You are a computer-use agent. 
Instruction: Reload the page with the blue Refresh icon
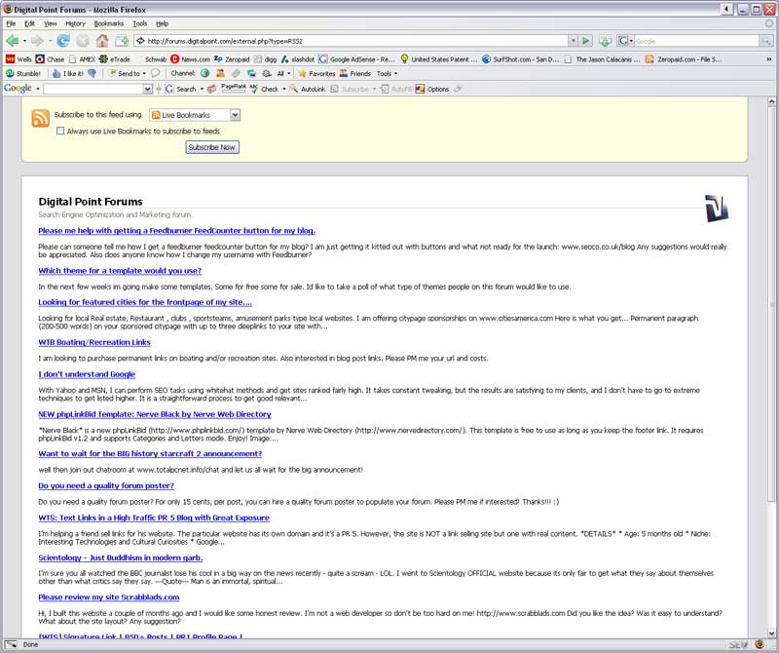(x=63, y=41)
